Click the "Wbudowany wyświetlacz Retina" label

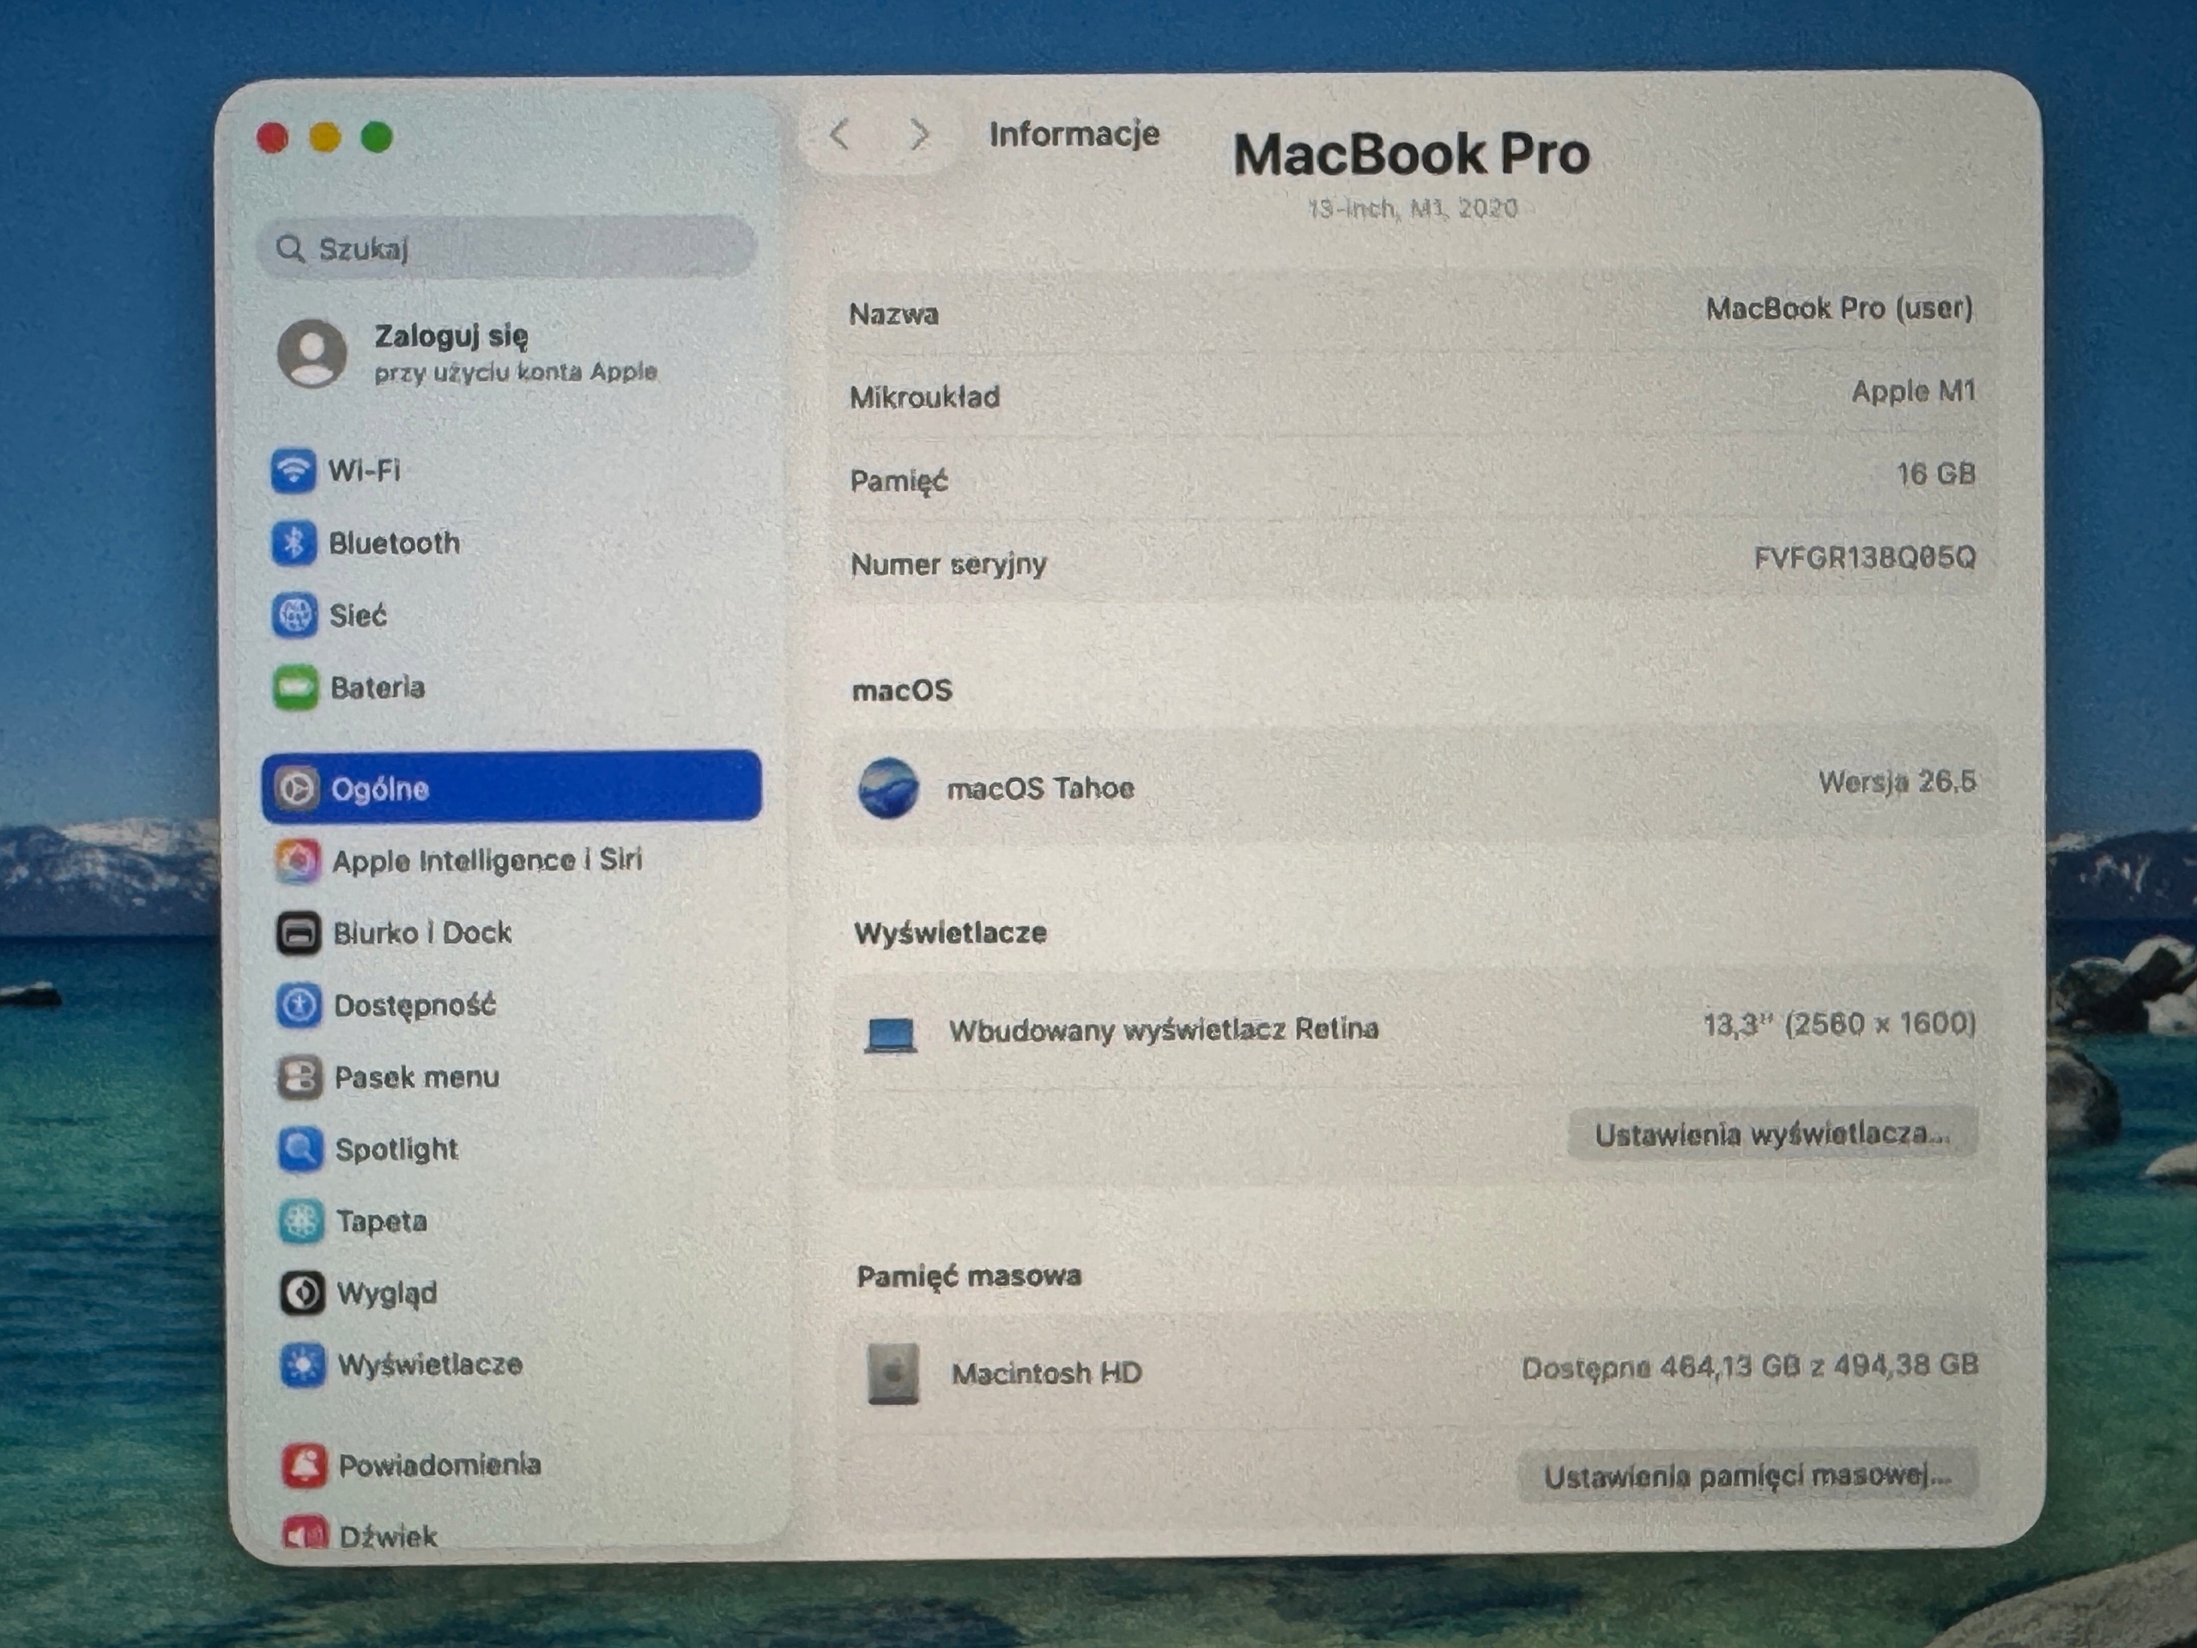[1164, 1029]
